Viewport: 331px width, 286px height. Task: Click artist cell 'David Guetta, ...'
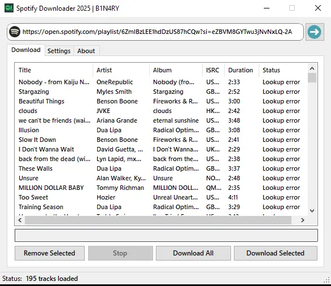point(120,149)
